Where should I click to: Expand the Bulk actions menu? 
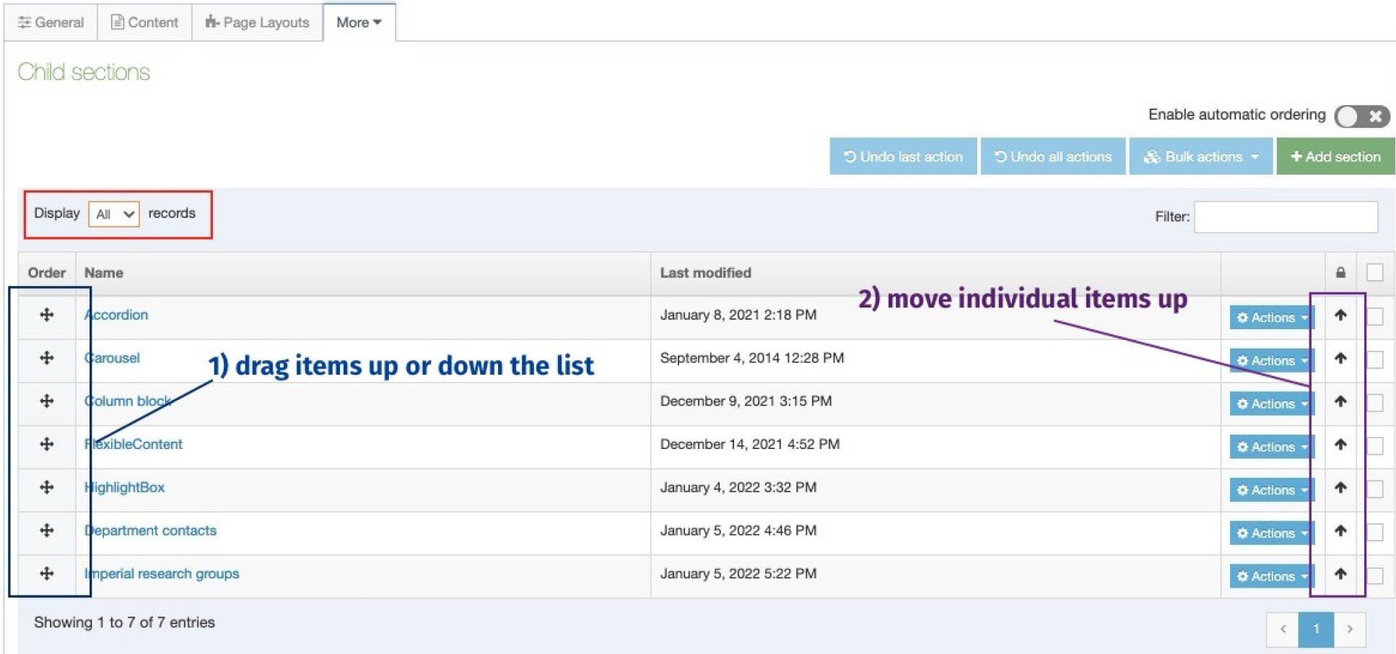[x=1200, y=157]
